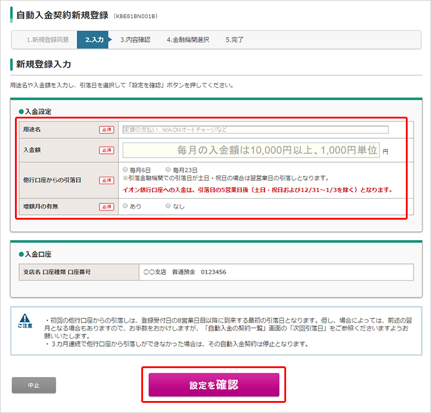Image resolution: width=431 pixels, height=413 pixels.
Task: Click the 5.完了 step
Action: (235, 40)
